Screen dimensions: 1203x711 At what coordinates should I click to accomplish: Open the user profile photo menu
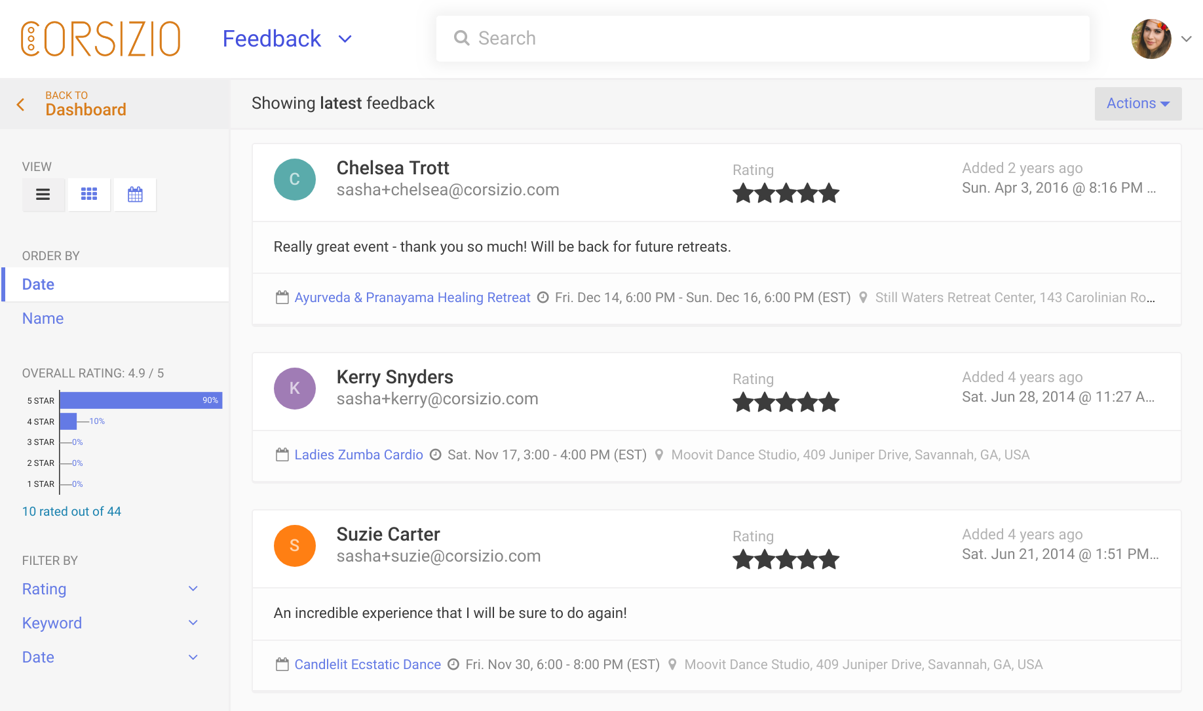click(1151, 39)
